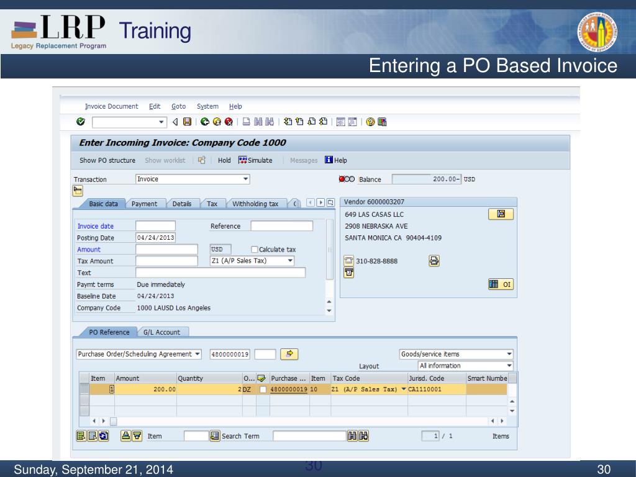This screenshot has width=636, height=477.
Task: Click Show PO structure button
Action: (107, 160)
